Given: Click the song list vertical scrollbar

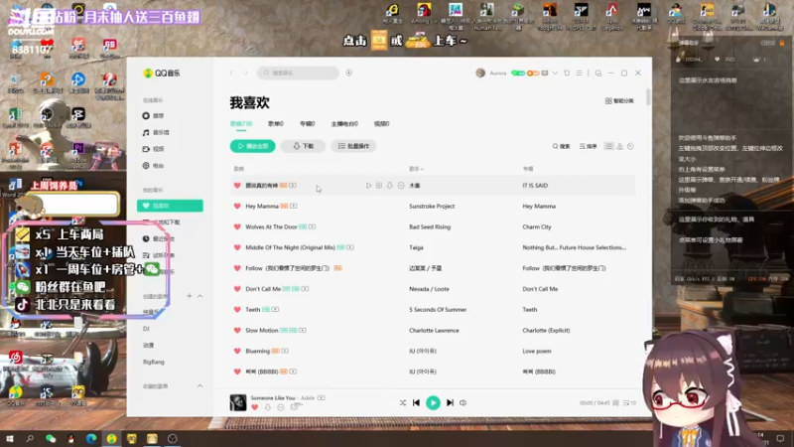Looking at the screenshot, I should click(648, 97).
